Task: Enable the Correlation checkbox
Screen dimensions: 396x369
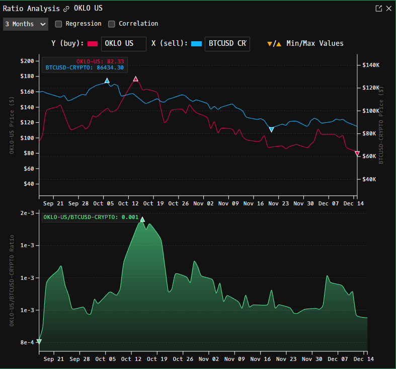Action: (x=112, y=24)
